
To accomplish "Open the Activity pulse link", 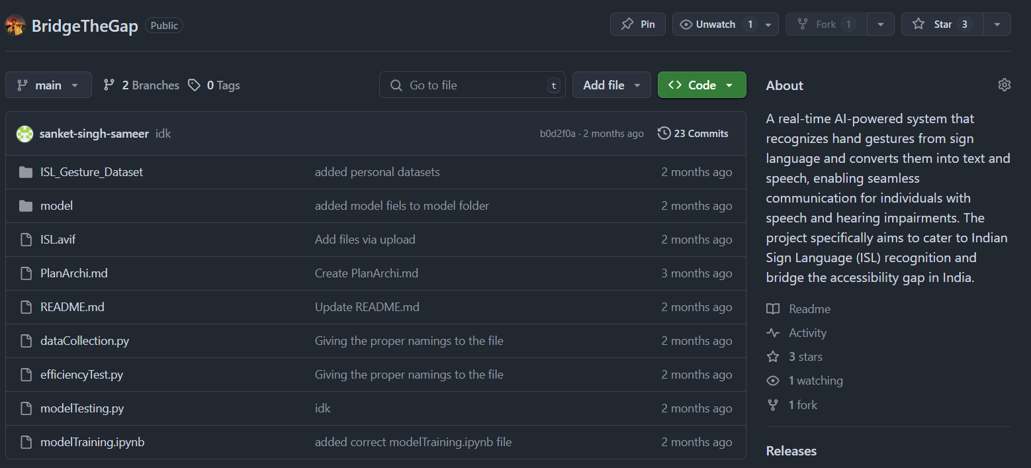I will (x=807, y=333).
